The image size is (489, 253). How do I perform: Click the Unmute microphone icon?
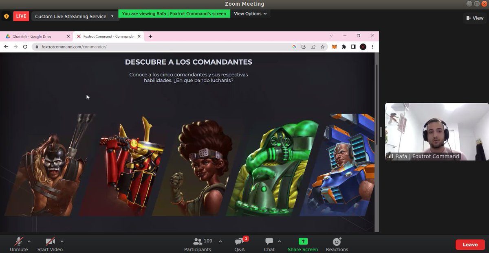click(19, 241)
